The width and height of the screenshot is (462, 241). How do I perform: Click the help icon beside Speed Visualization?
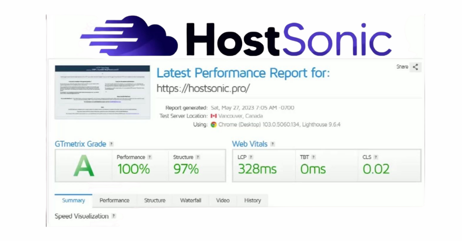click(x=114, y=216)
